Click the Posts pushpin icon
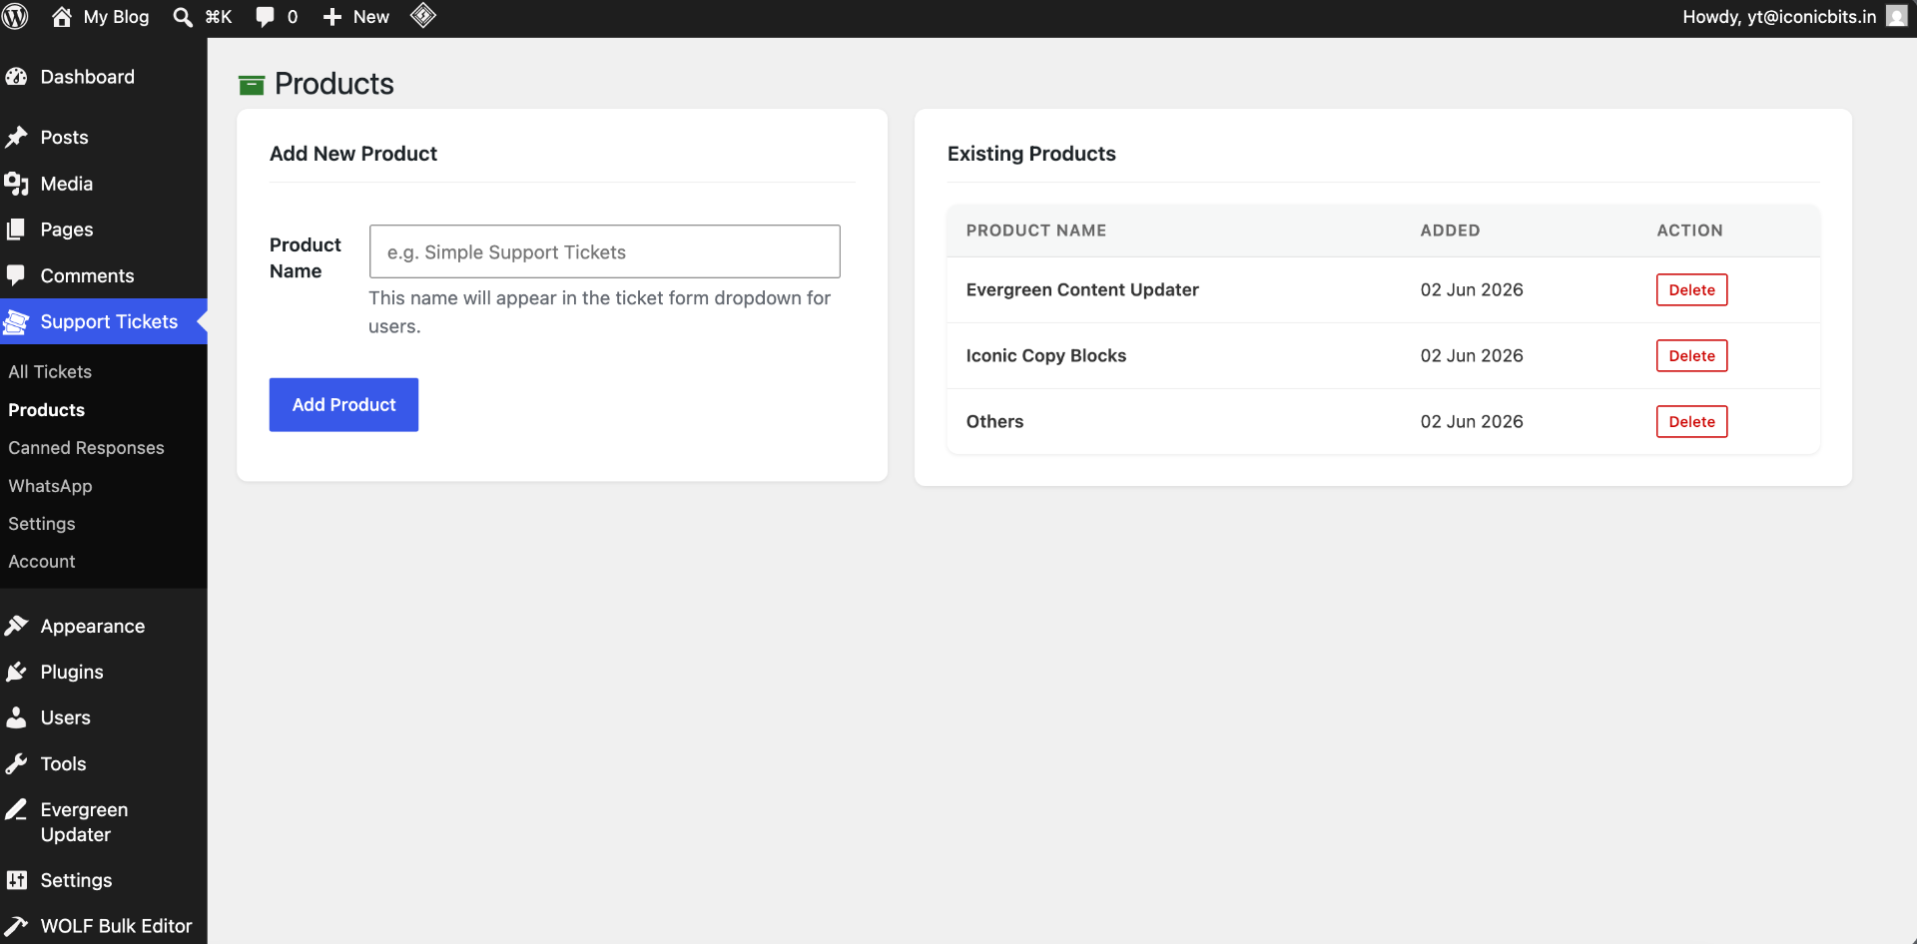The image size is (1917, 944). point(17,138)
